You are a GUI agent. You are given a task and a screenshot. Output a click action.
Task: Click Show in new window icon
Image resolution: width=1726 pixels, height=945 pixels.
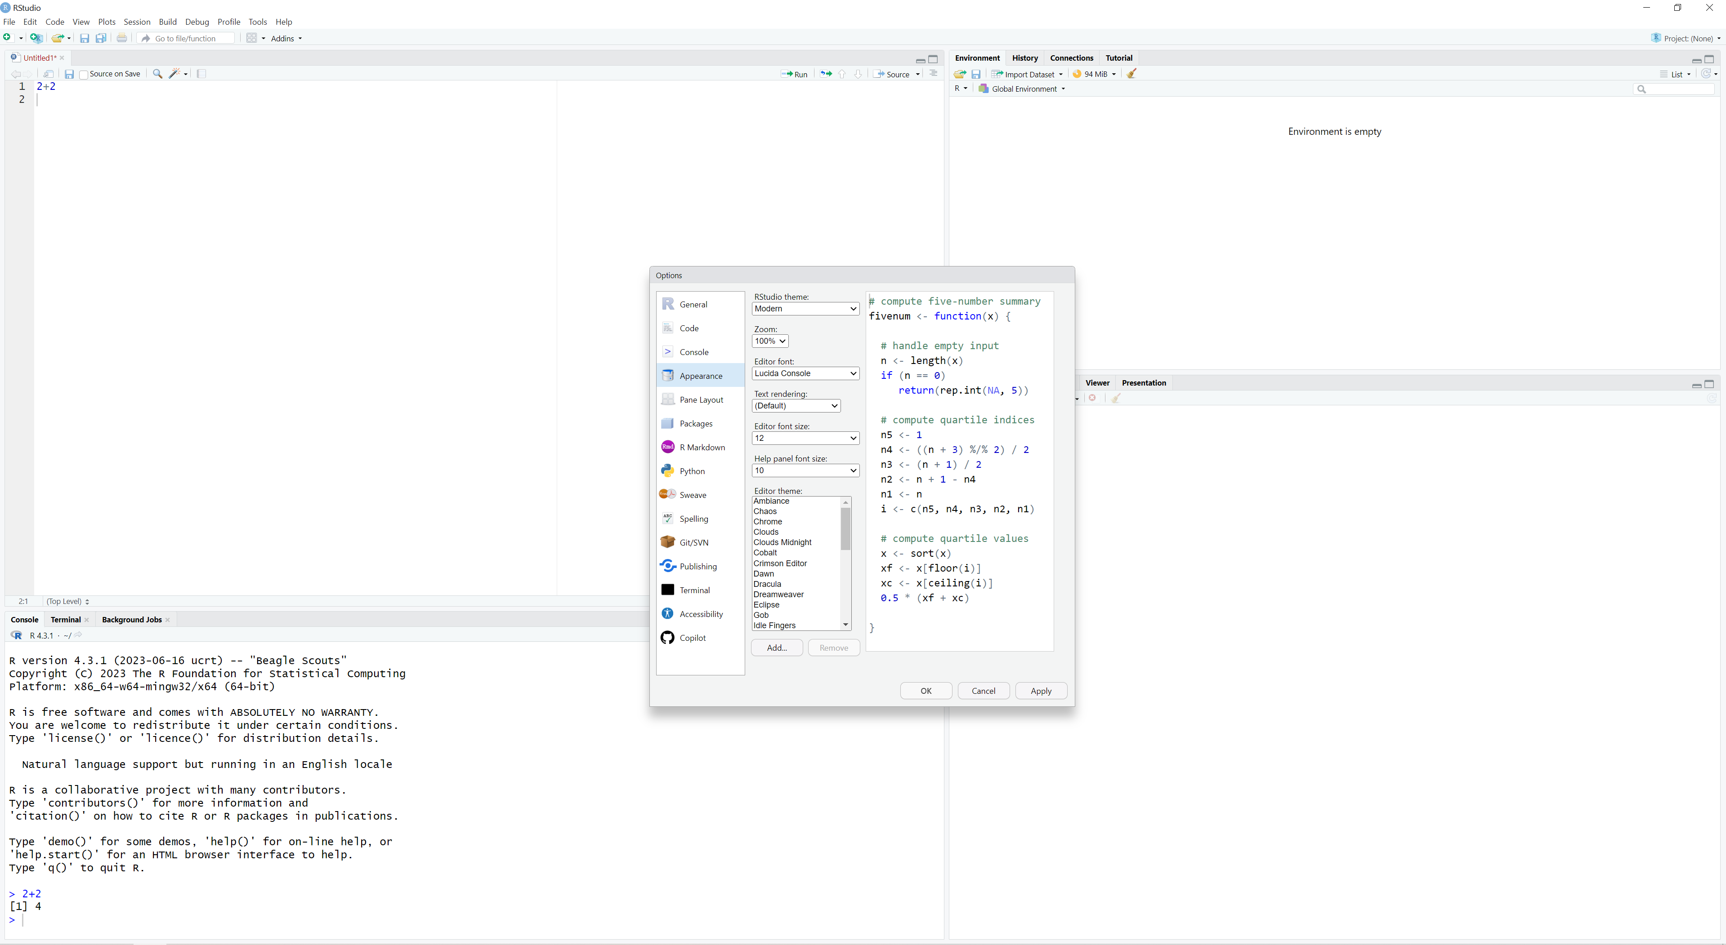[48, 74]
